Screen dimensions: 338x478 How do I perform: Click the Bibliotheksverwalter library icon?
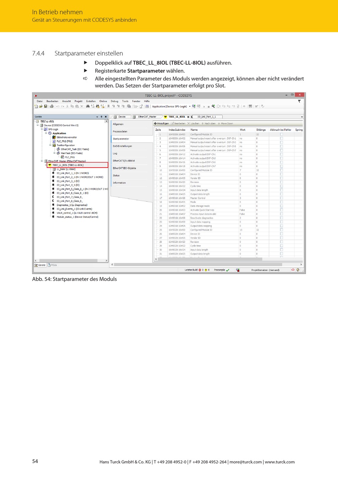54,137
